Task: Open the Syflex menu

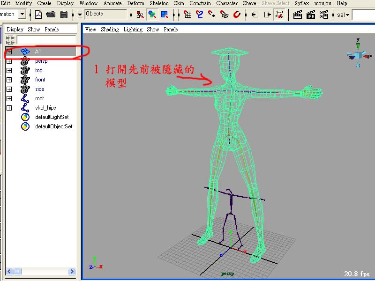Action: [301, 3]
